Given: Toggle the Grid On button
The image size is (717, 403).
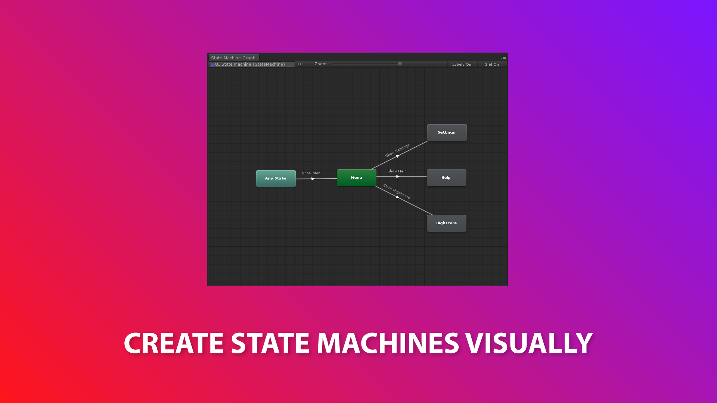Looking at the screenshot, I should [x=491, y=64].
